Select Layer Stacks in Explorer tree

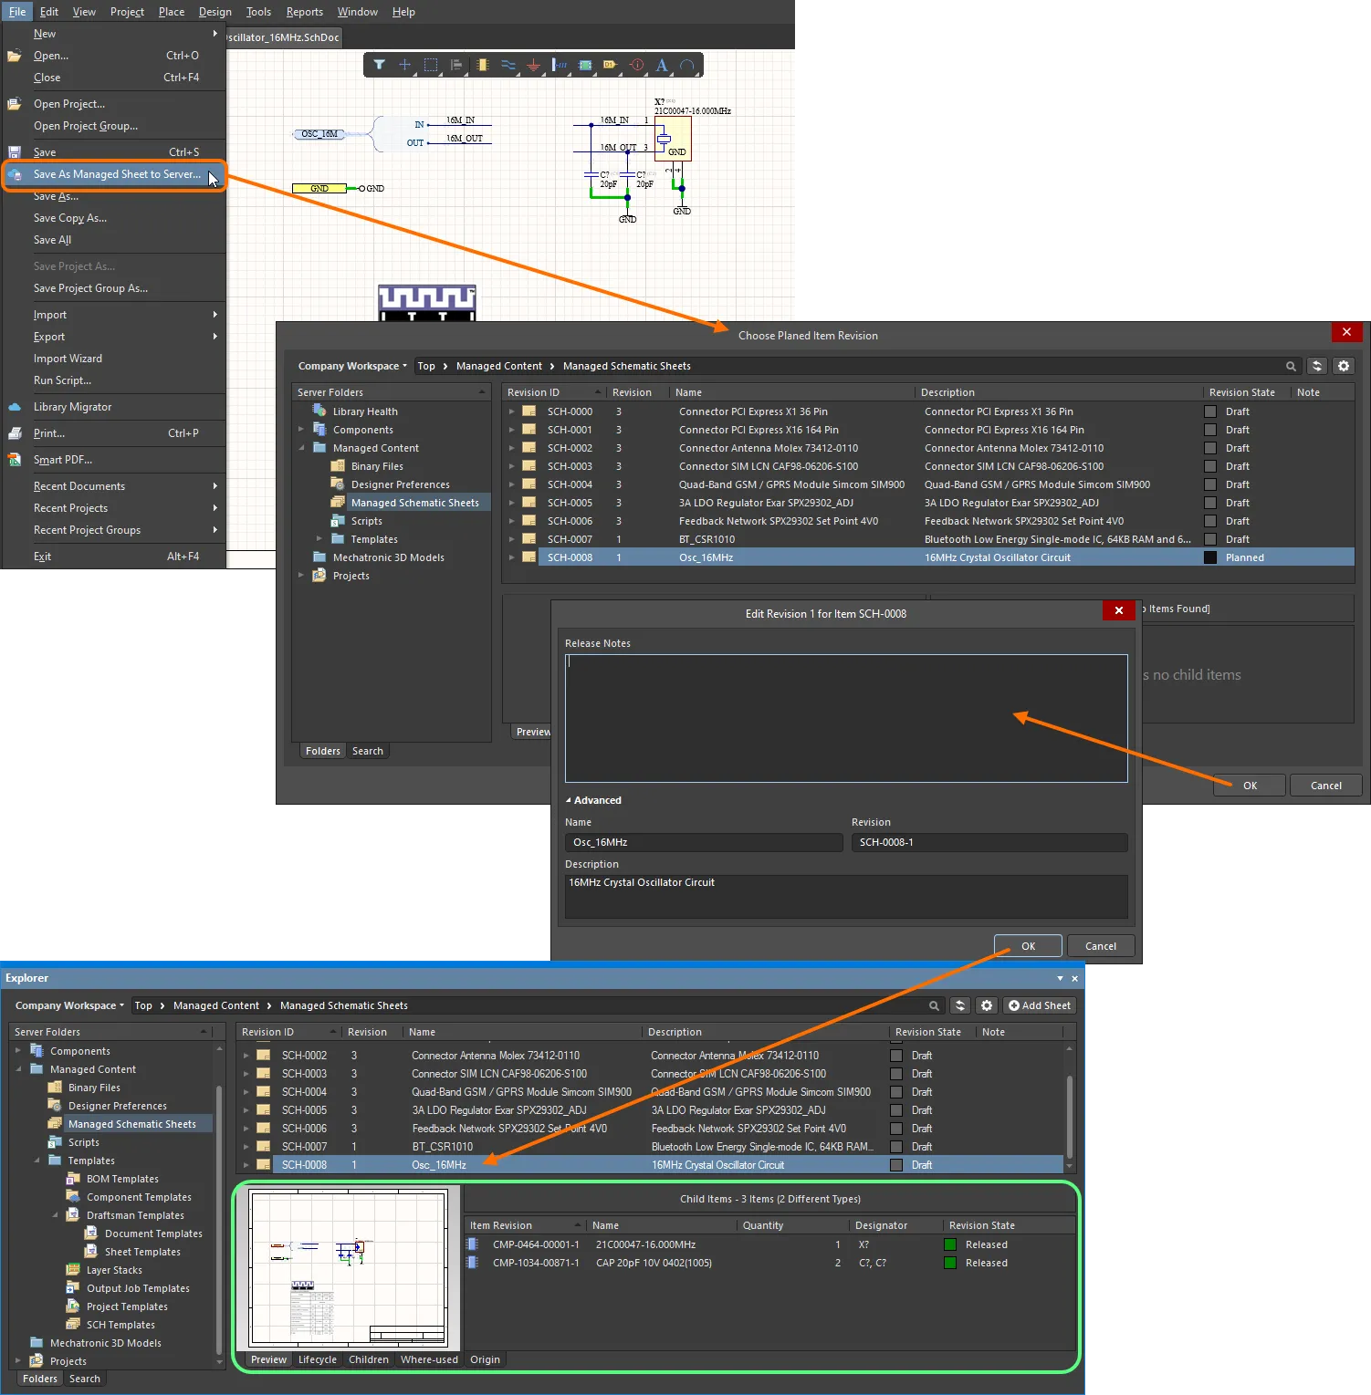point(114,1270)
